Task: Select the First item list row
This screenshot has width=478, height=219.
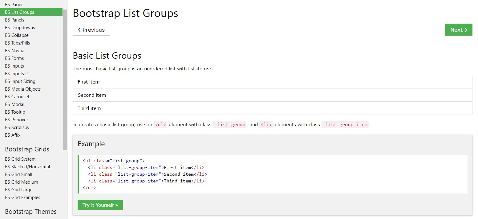Action: (273, 82)
